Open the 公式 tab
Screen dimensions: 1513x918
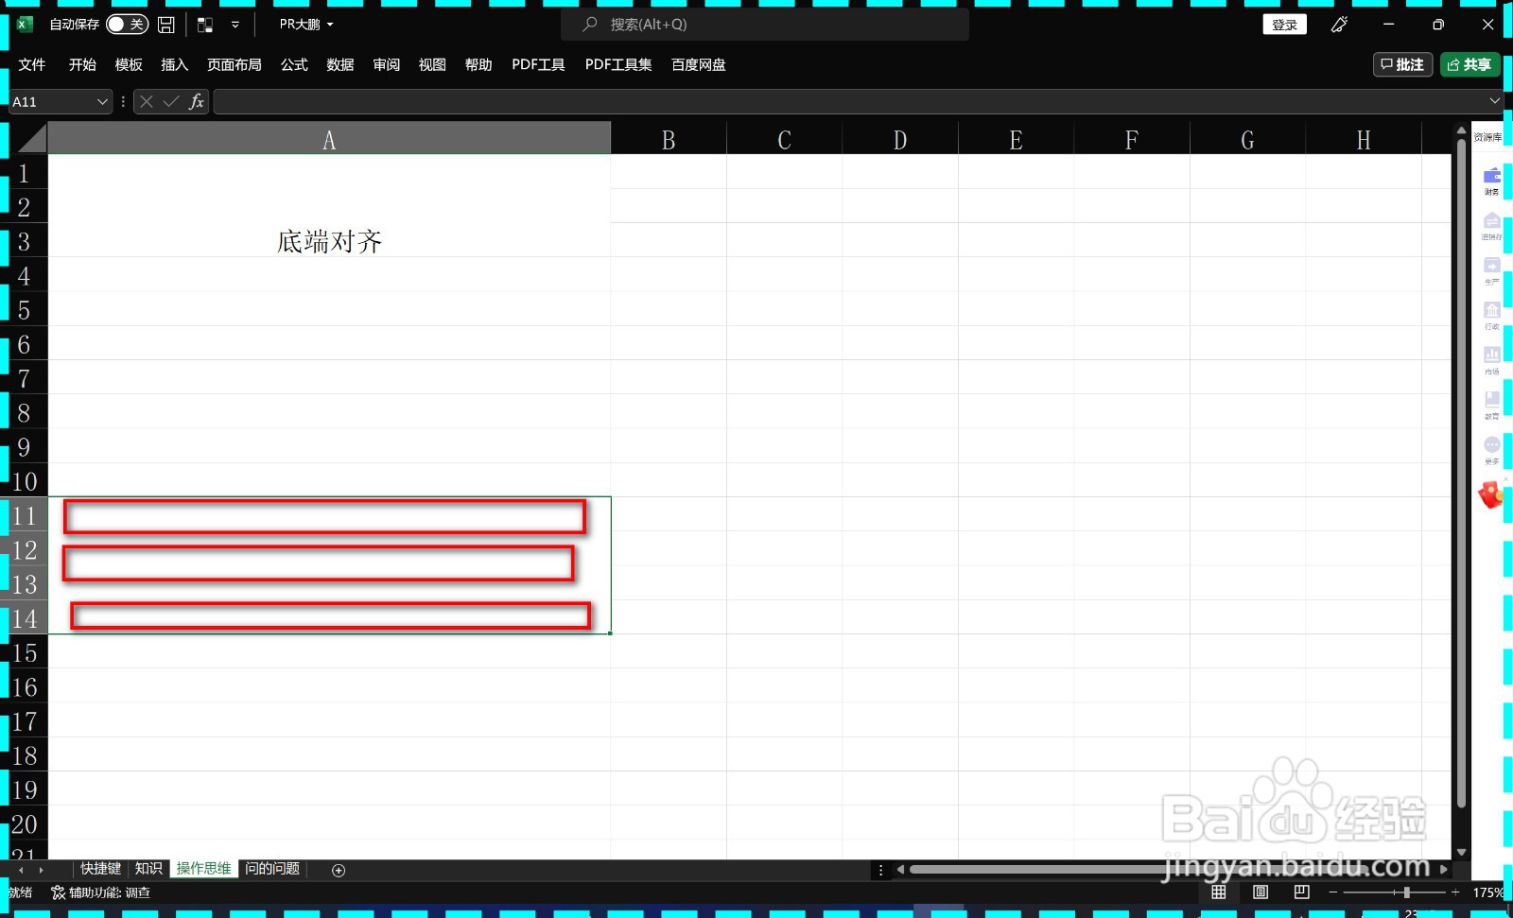[294, 64]
